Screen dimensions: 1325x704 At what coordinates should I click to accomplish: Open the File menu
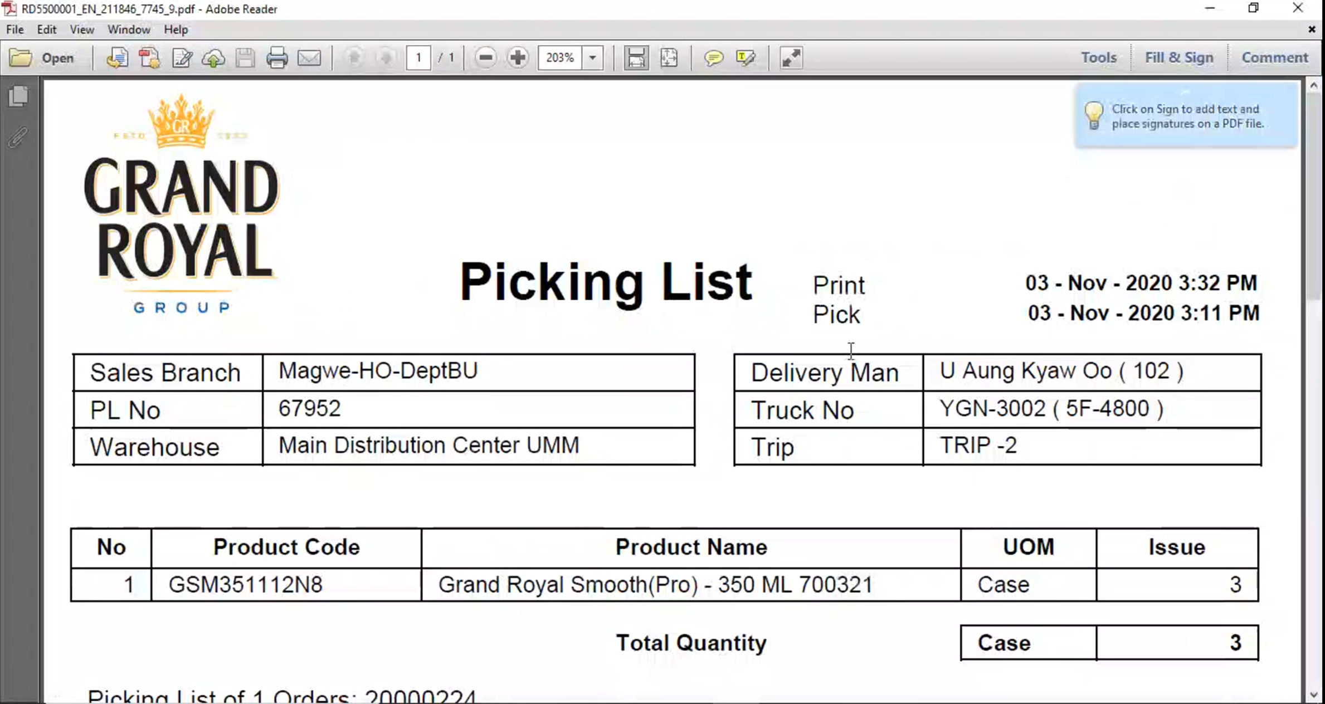coord(15,30)
